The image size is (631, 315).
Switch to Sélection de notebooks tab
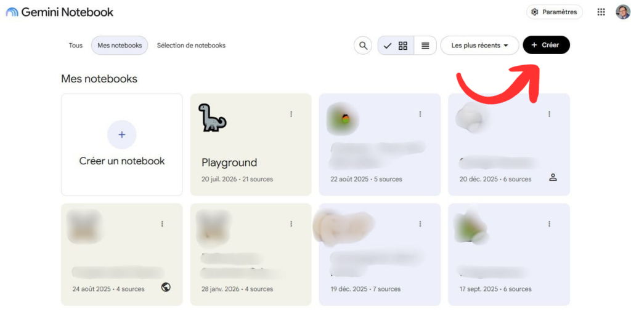click(191, 46)
